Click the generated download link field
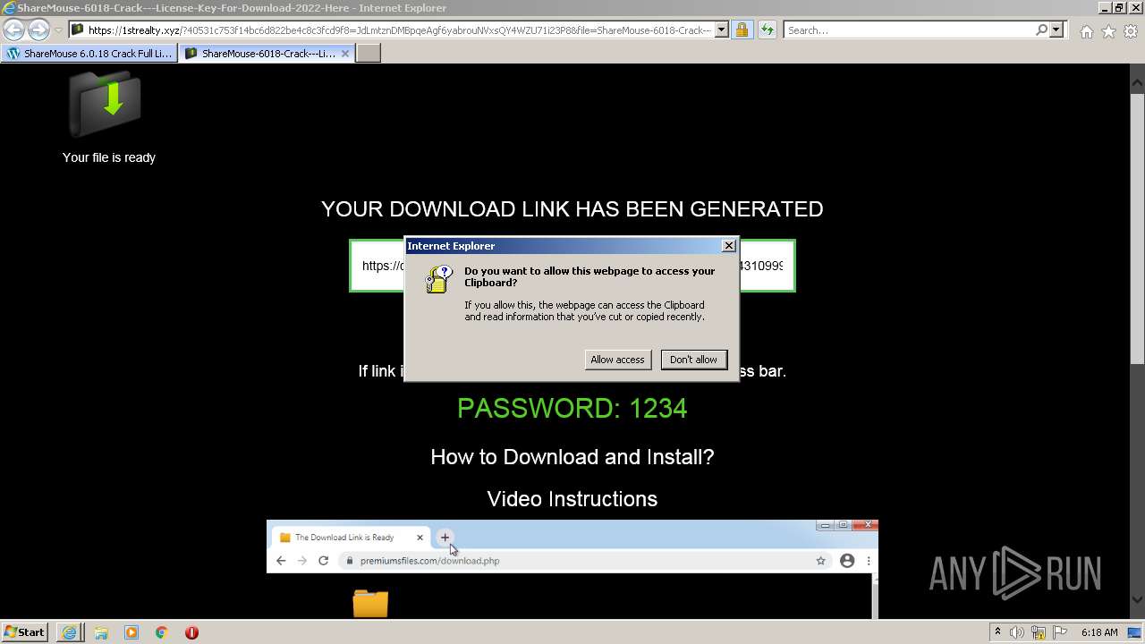 pos(572,266)
